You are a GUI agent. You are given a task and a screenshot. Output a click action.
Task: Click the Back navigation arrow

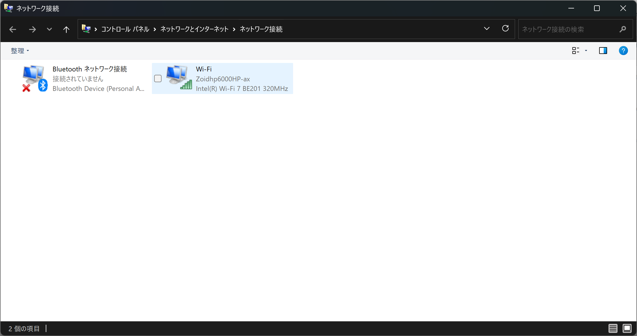click(x=13, y=29)
